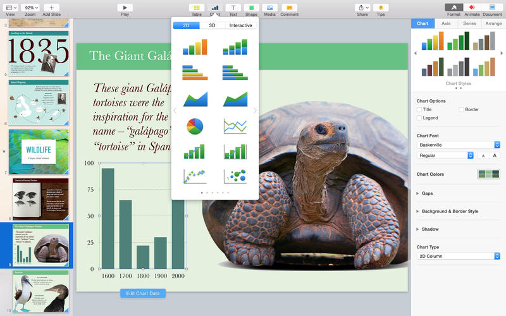Open the Chart Colors swatch
This screenshot has height=316, width=506.
tap(488, 174)
